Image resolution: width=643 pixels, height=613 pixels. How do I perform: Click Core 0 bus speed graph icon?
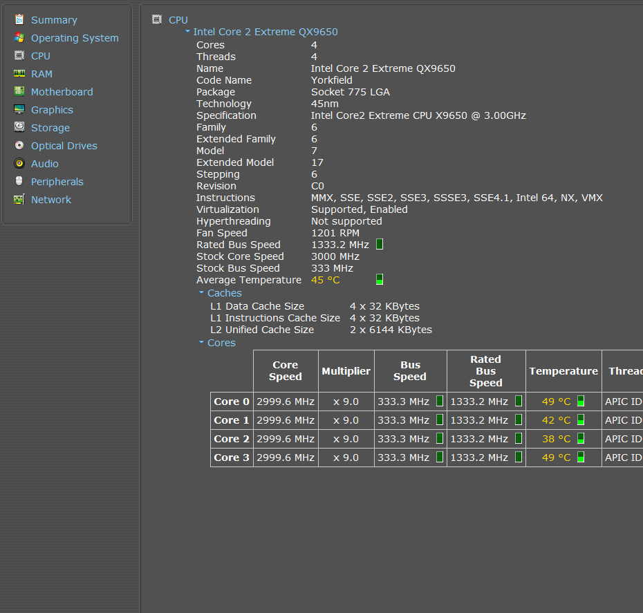pos(440,401)
